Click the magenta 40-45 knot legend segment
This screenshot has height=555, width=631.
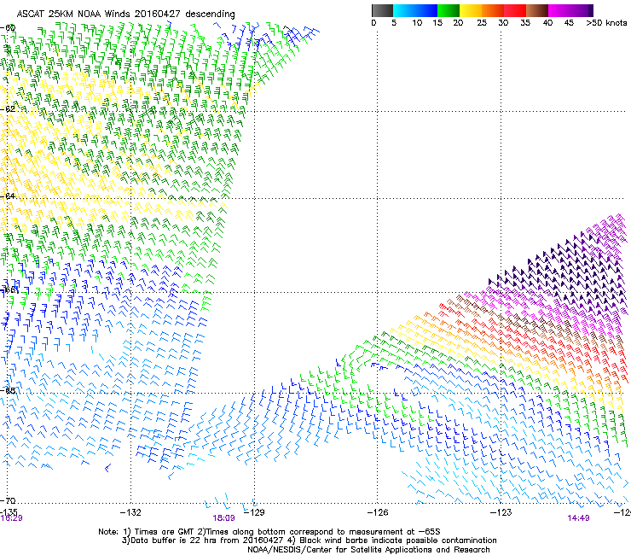click(x=559, y=10)
